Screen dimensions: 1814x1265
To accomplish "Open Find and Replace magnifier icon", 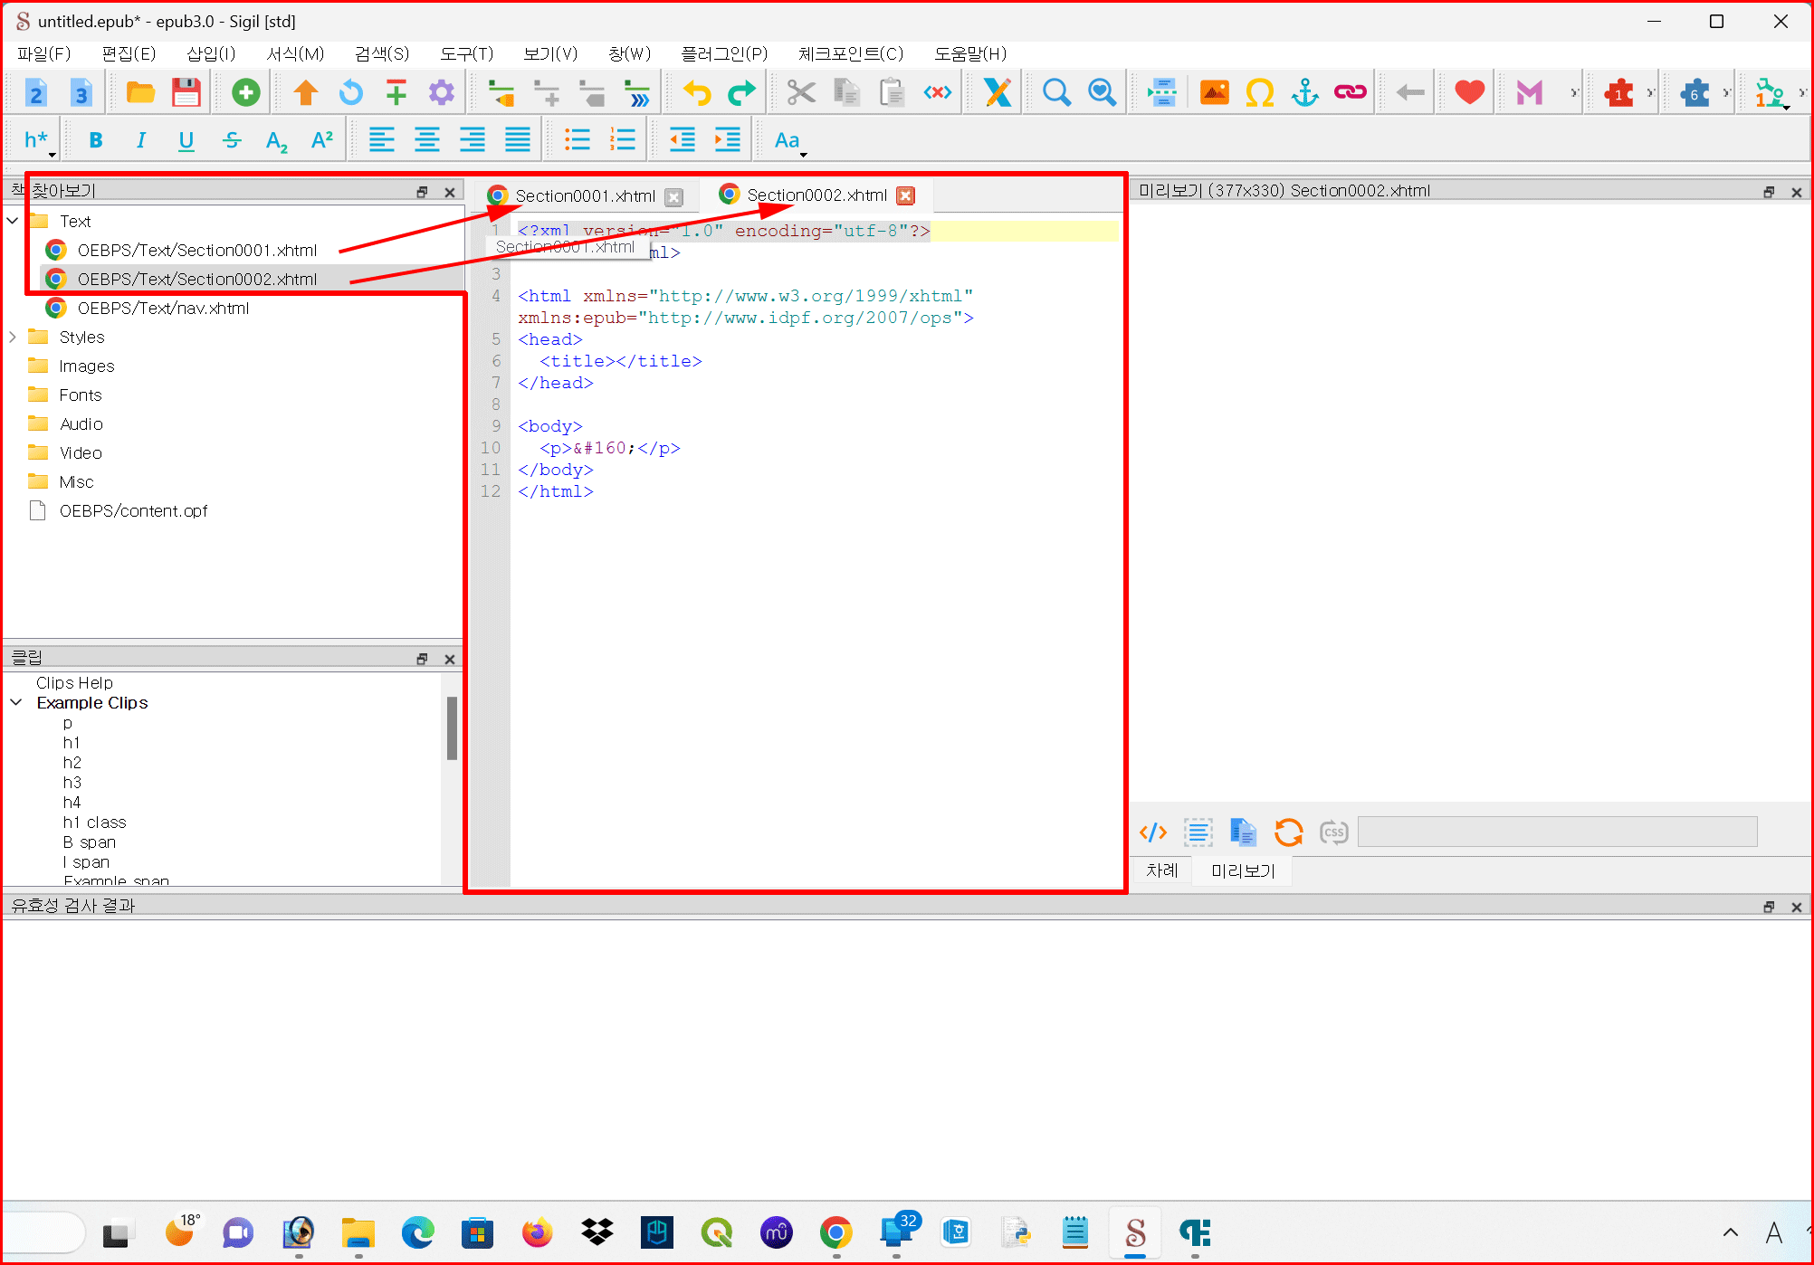I will 1056,92.
